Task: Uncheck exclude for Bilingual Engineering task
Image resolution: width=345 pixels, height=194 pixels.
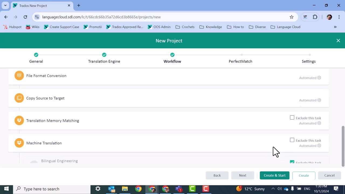Action: click(x=292, y=162)
